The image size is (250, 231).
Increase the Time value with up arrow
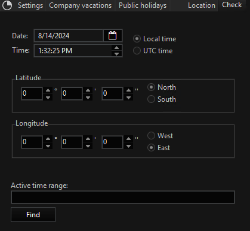coord(116,48)
